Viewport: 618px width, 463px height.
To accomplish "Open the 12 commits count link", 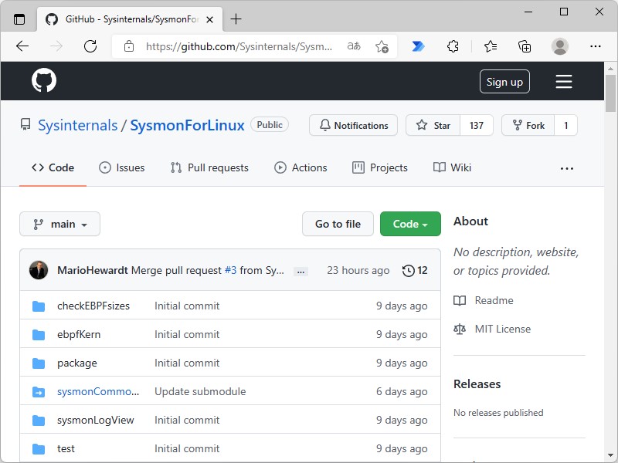I will pos(422,271).
